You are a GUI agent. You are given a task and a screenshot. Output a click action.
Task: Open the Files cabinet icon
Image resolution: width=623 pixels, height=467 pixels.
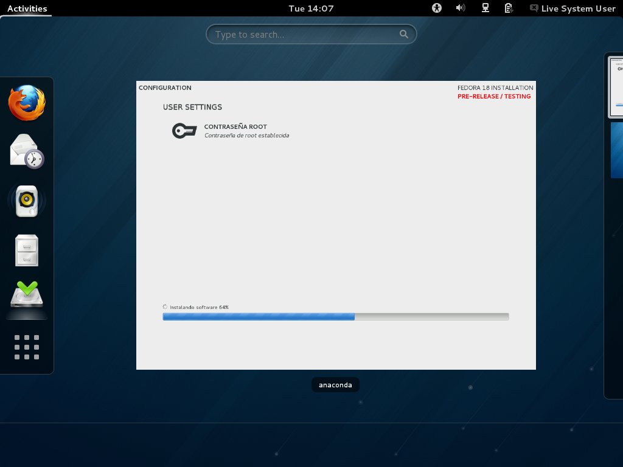point(27,250)
